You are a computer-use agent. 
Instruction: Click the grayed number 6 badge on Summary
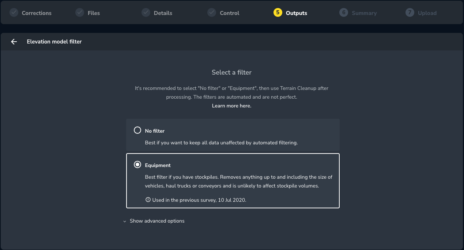344,12
